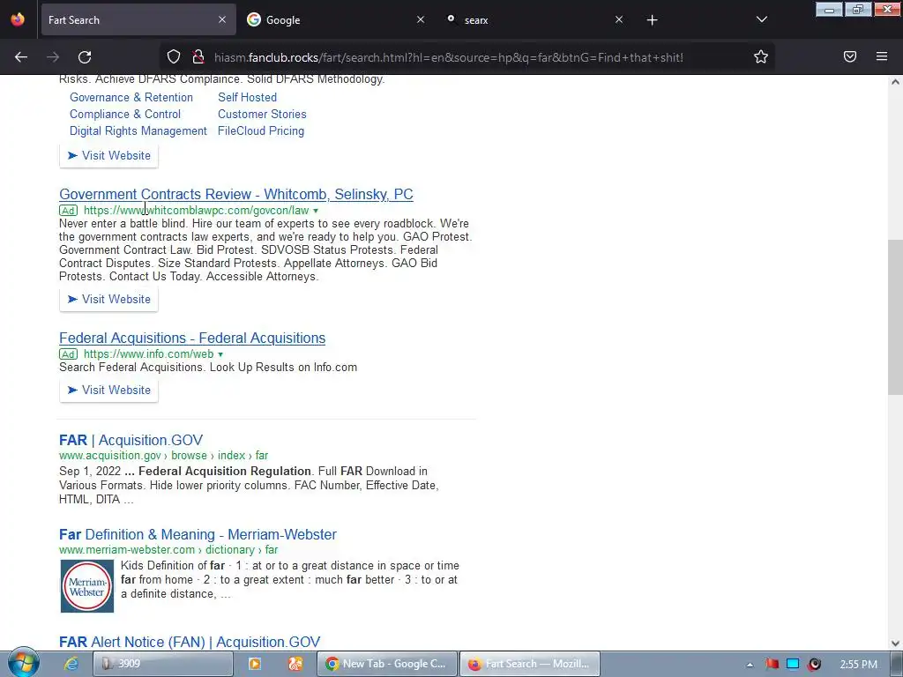Switch to the searx tab
This screenshot has height=677, width=903.
[x=535, y=19]
